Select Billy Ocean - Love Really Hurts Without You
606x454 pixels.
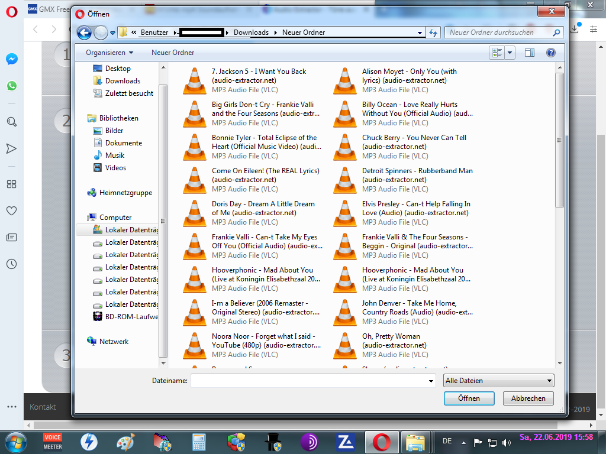402,113
